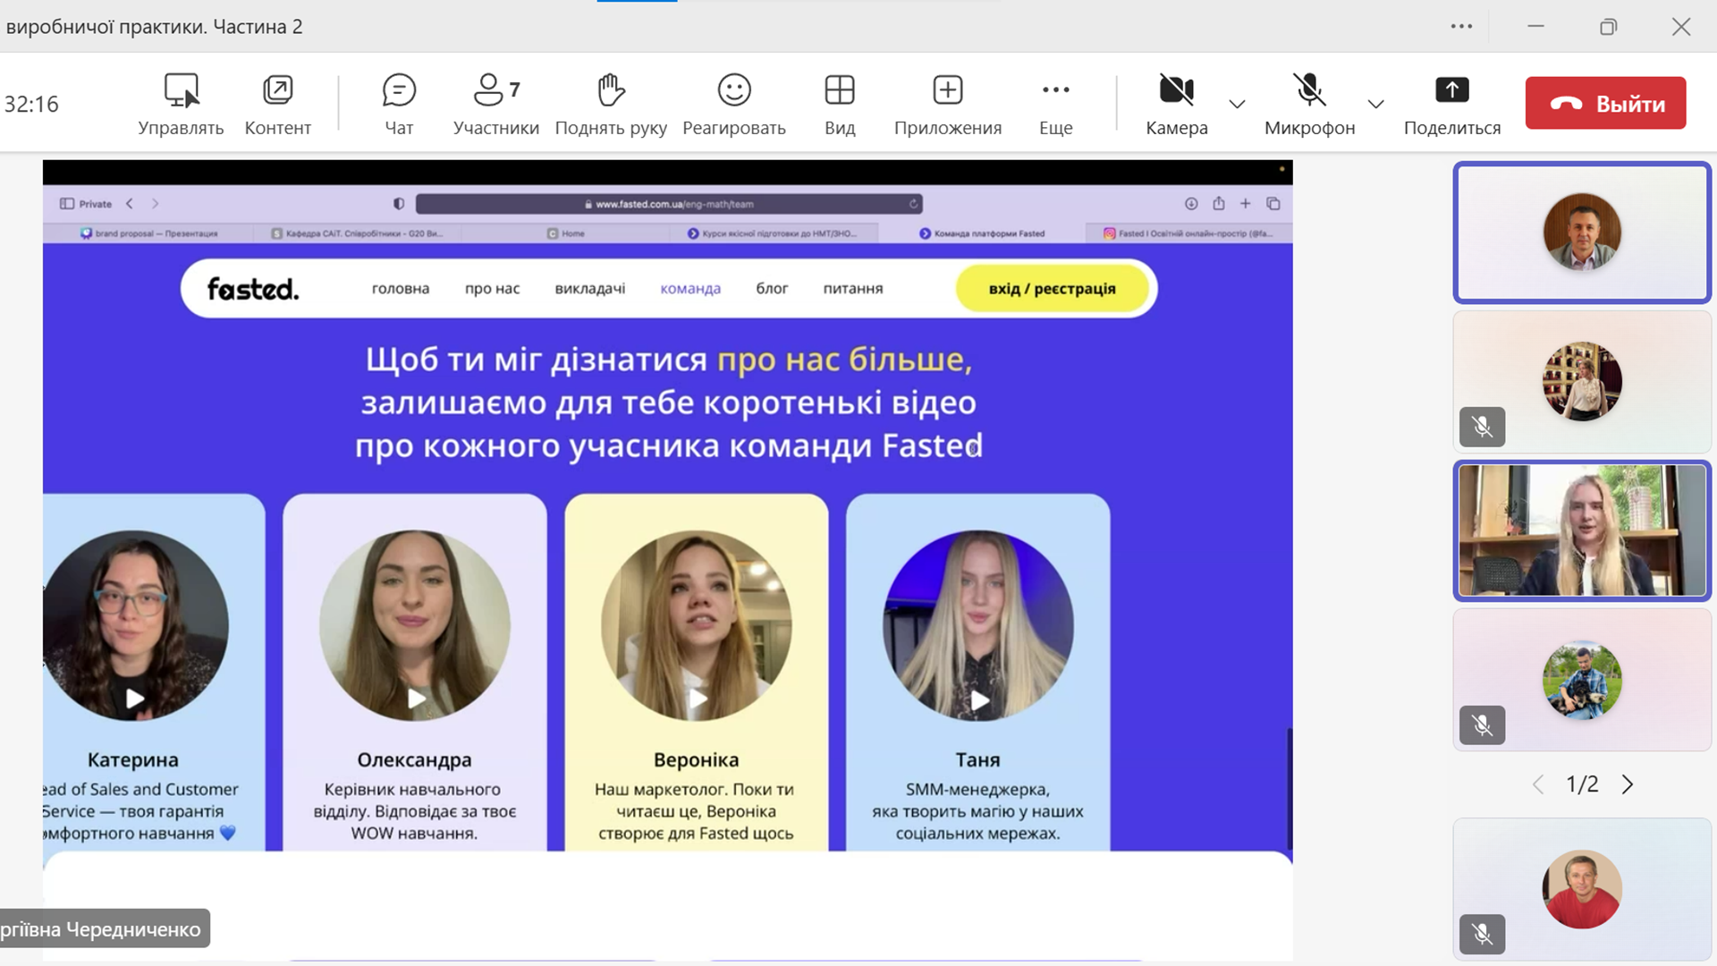This screenshot has height=966, width=1717.
Task: Click the browser address bar URL
Action: (x=669, y=204)
